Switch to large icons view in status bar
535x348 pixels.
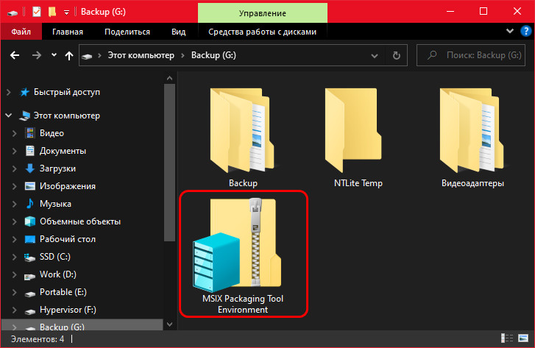click(523, 338)
